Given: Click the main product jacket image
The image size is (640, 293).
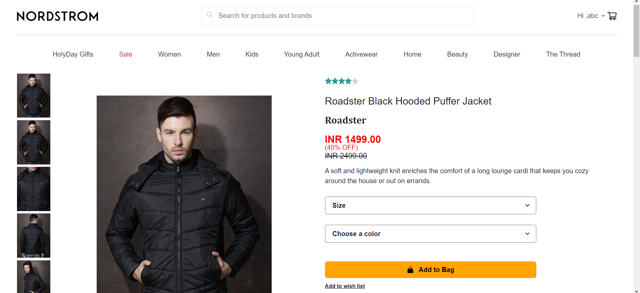Looking at the screenshot, I should (x=184, y=194).
